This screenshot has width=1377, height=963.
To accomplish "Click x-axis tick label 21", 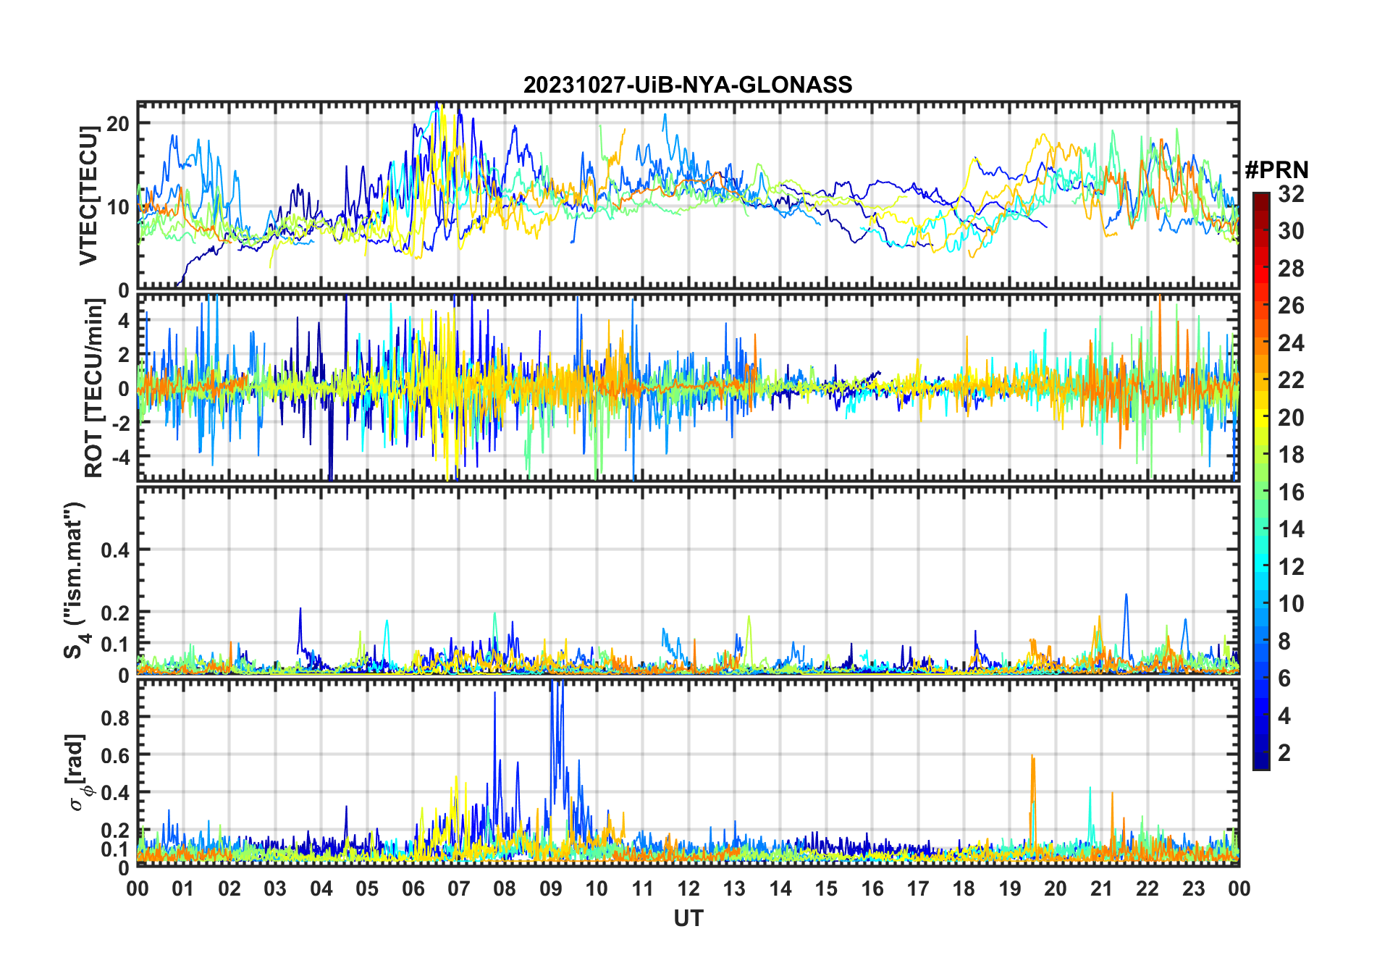I will 1101,888.
